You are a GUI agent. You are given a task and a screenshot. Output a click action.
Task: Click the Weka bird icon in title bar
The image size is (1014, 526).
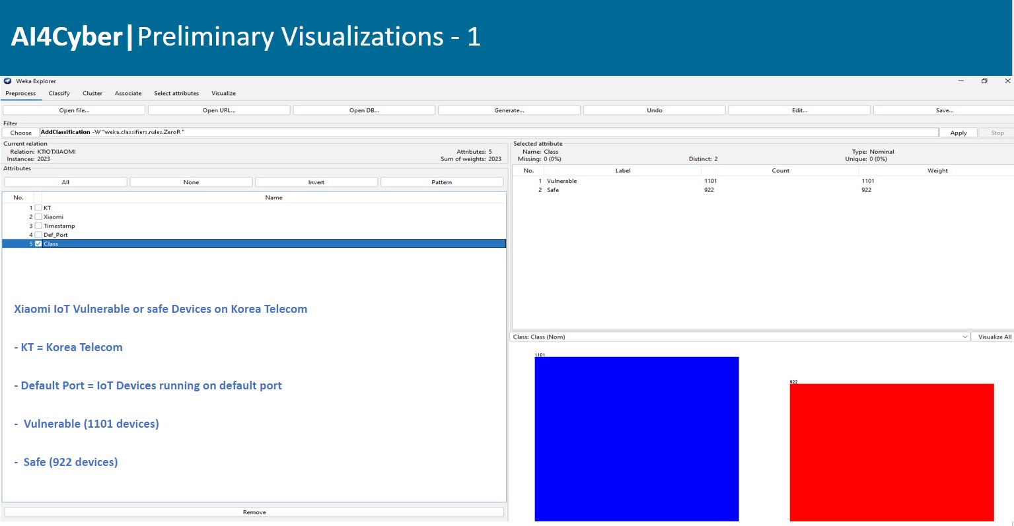[x=8, y=81]
